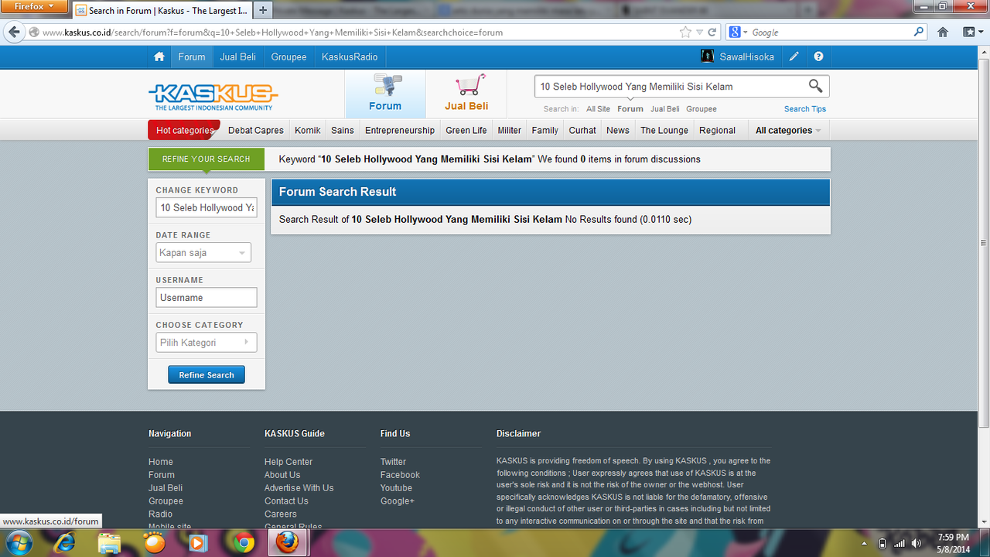Image resolution: width=990 pixels, height=557 pixels.
Task: Open the Debat Capres category
Action: pyautogui.click(x=256, y=130)
